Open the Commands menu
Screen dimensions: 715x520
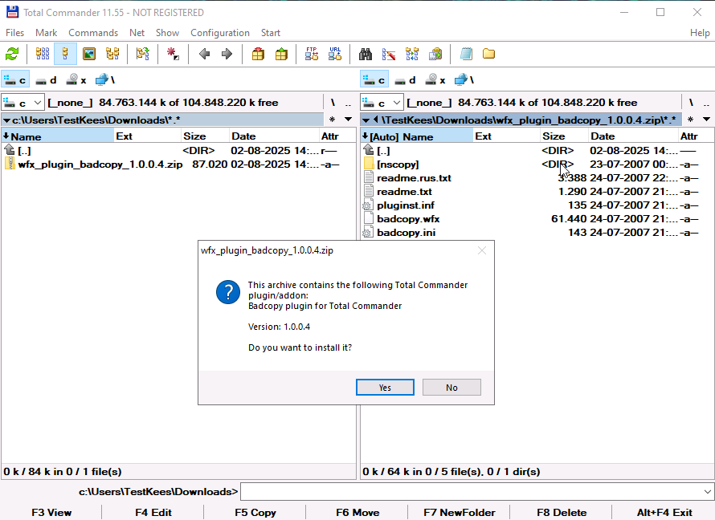pyautogui.click(x=93, y=33)
